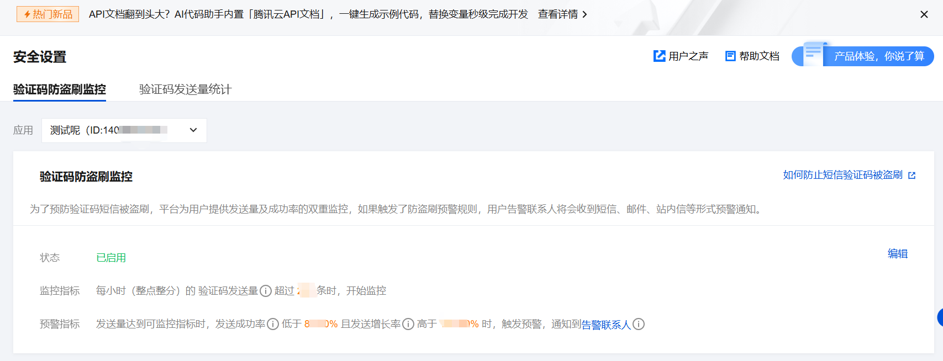943x361 pixels.
Task: Select the 验证码防盗刷监控 tab
Action: click(x=60, y=89)
